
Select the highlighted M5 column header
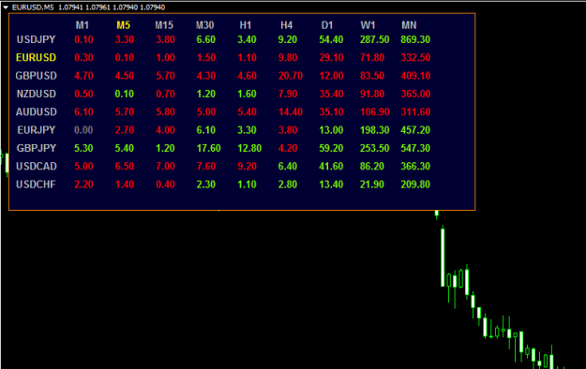tap(124, 25)
